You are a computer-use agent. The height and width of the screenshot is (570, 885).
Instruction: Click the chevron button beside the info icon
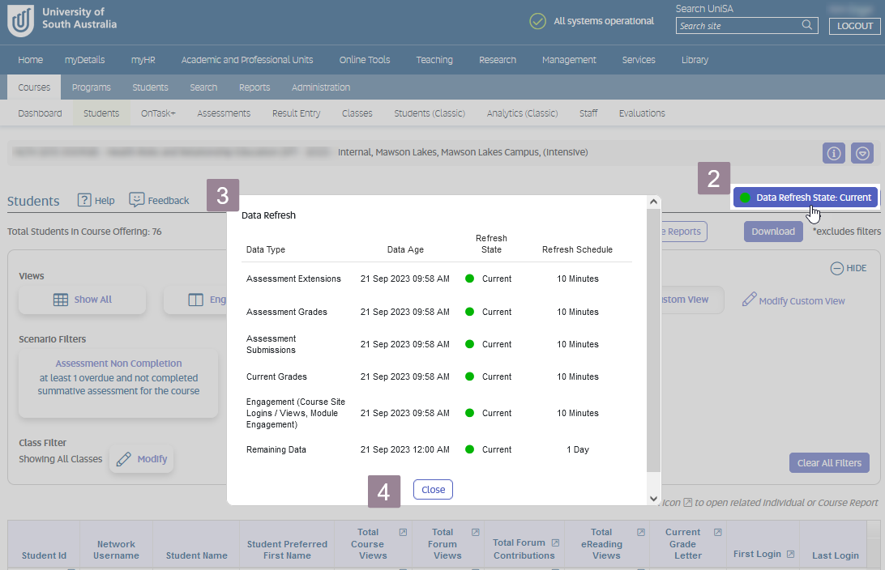click(x=861, y=153)
